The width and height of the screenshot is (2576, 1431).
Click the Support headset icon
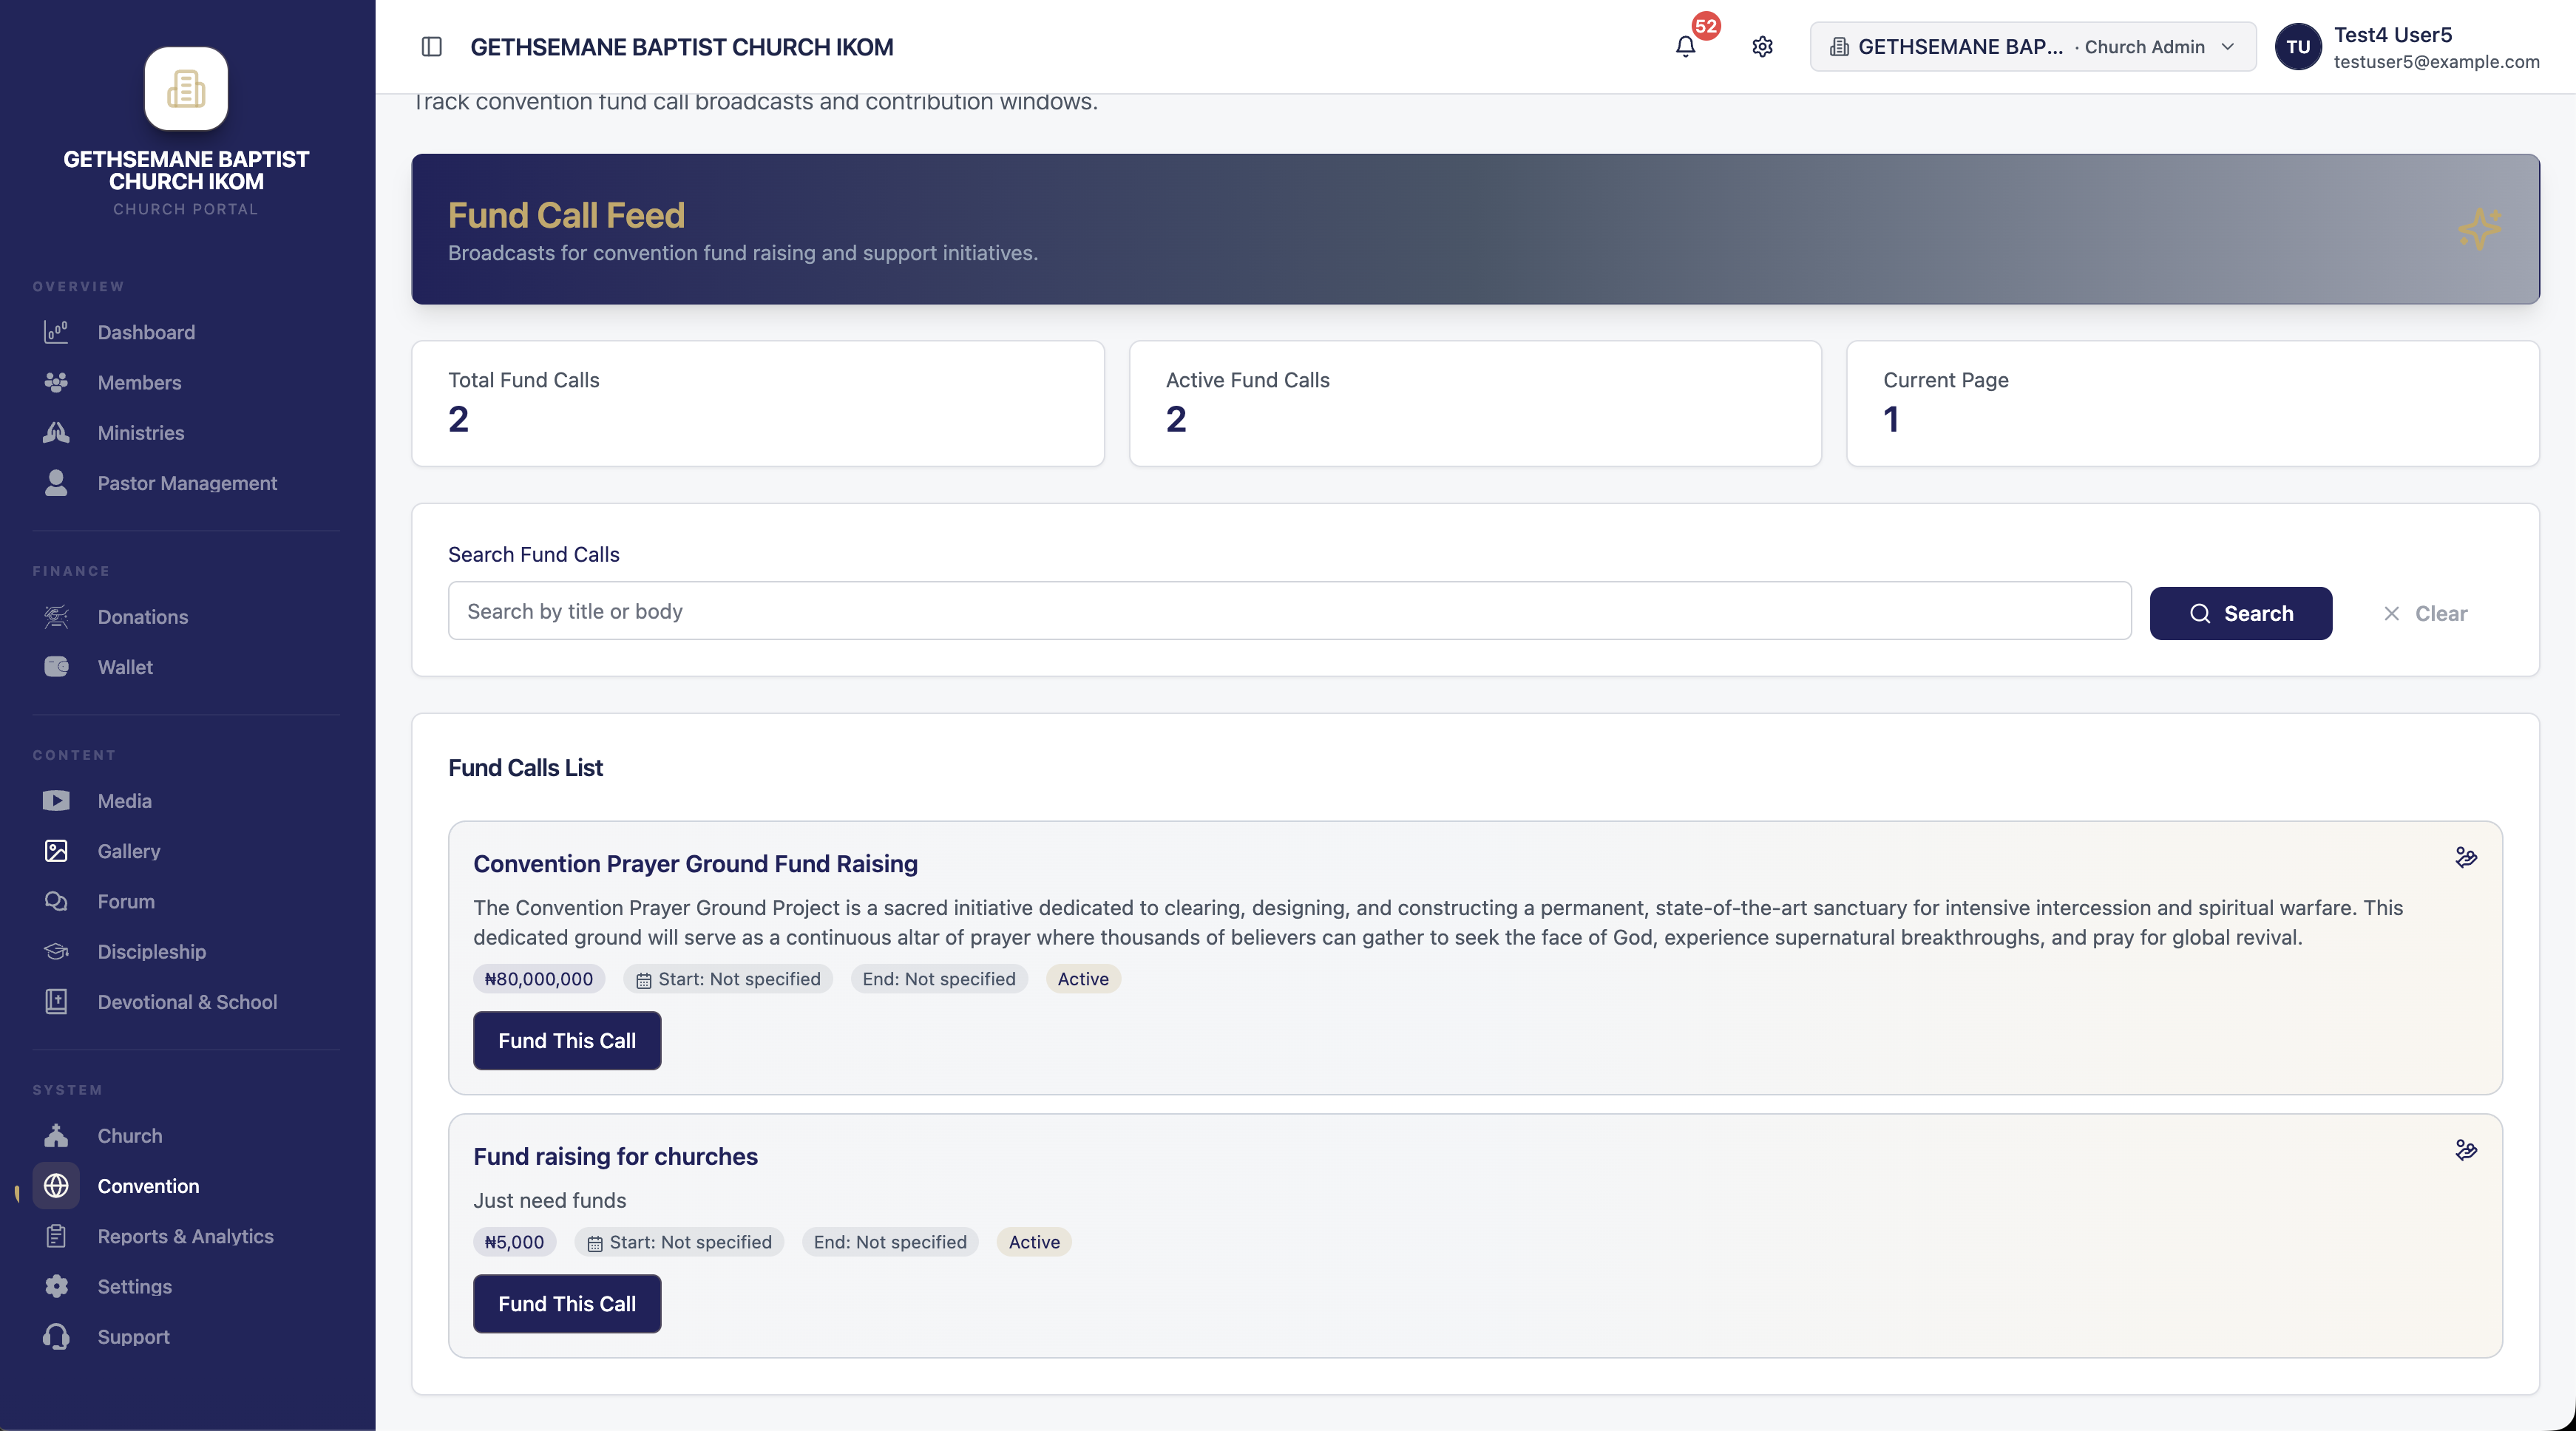click(x=56, y=1336)
